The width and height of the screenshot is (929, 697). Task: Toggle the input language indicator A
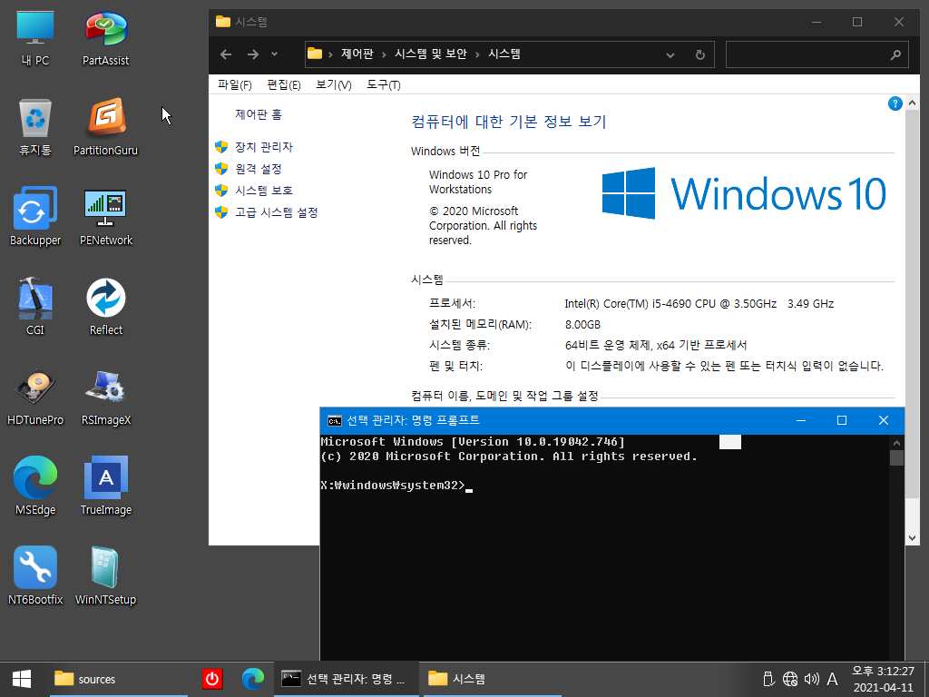(833, 679)
